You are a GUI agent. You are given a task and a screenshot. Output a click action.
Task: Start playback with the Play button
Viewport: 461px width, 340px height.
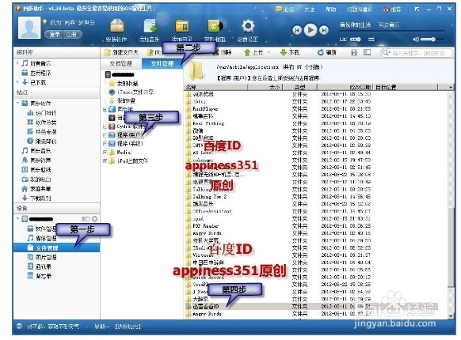coord(311,30)
